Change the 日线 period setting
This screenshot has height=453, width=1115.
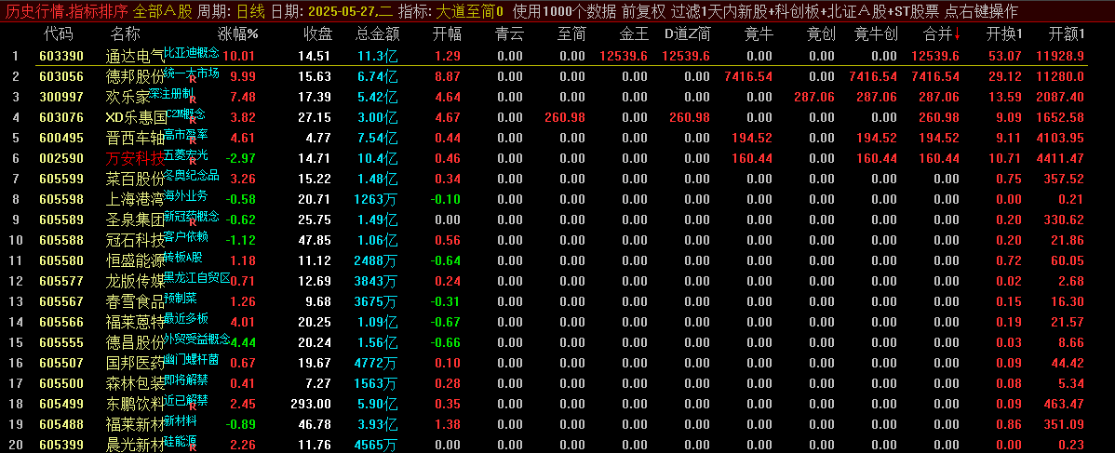click(250, 11)
